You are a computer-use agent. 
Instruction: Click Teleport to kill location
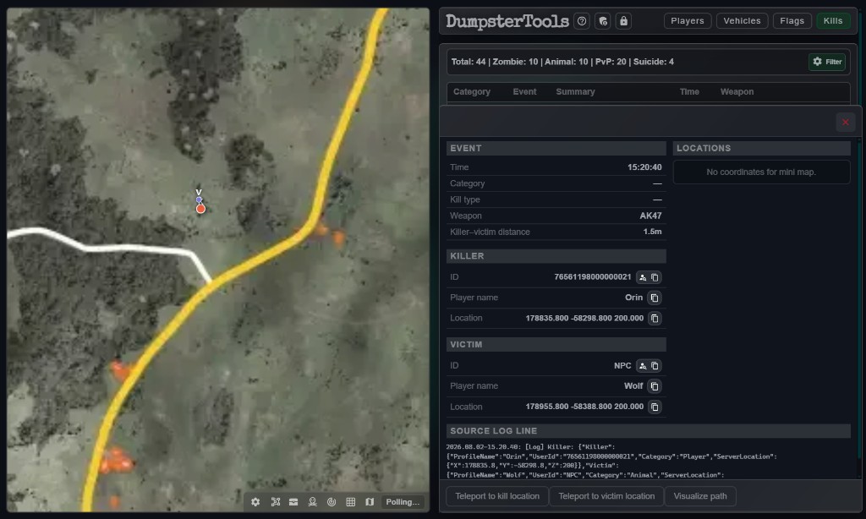click(497, 496)
